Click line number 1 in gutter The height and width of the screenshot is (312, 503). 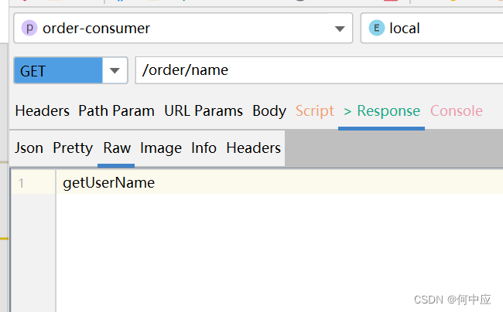(21, 183)
